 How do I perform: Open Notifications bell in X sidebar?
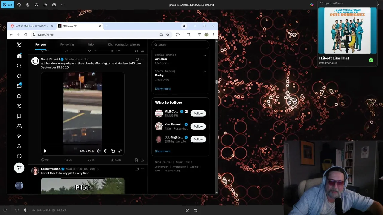coord(19,76)
